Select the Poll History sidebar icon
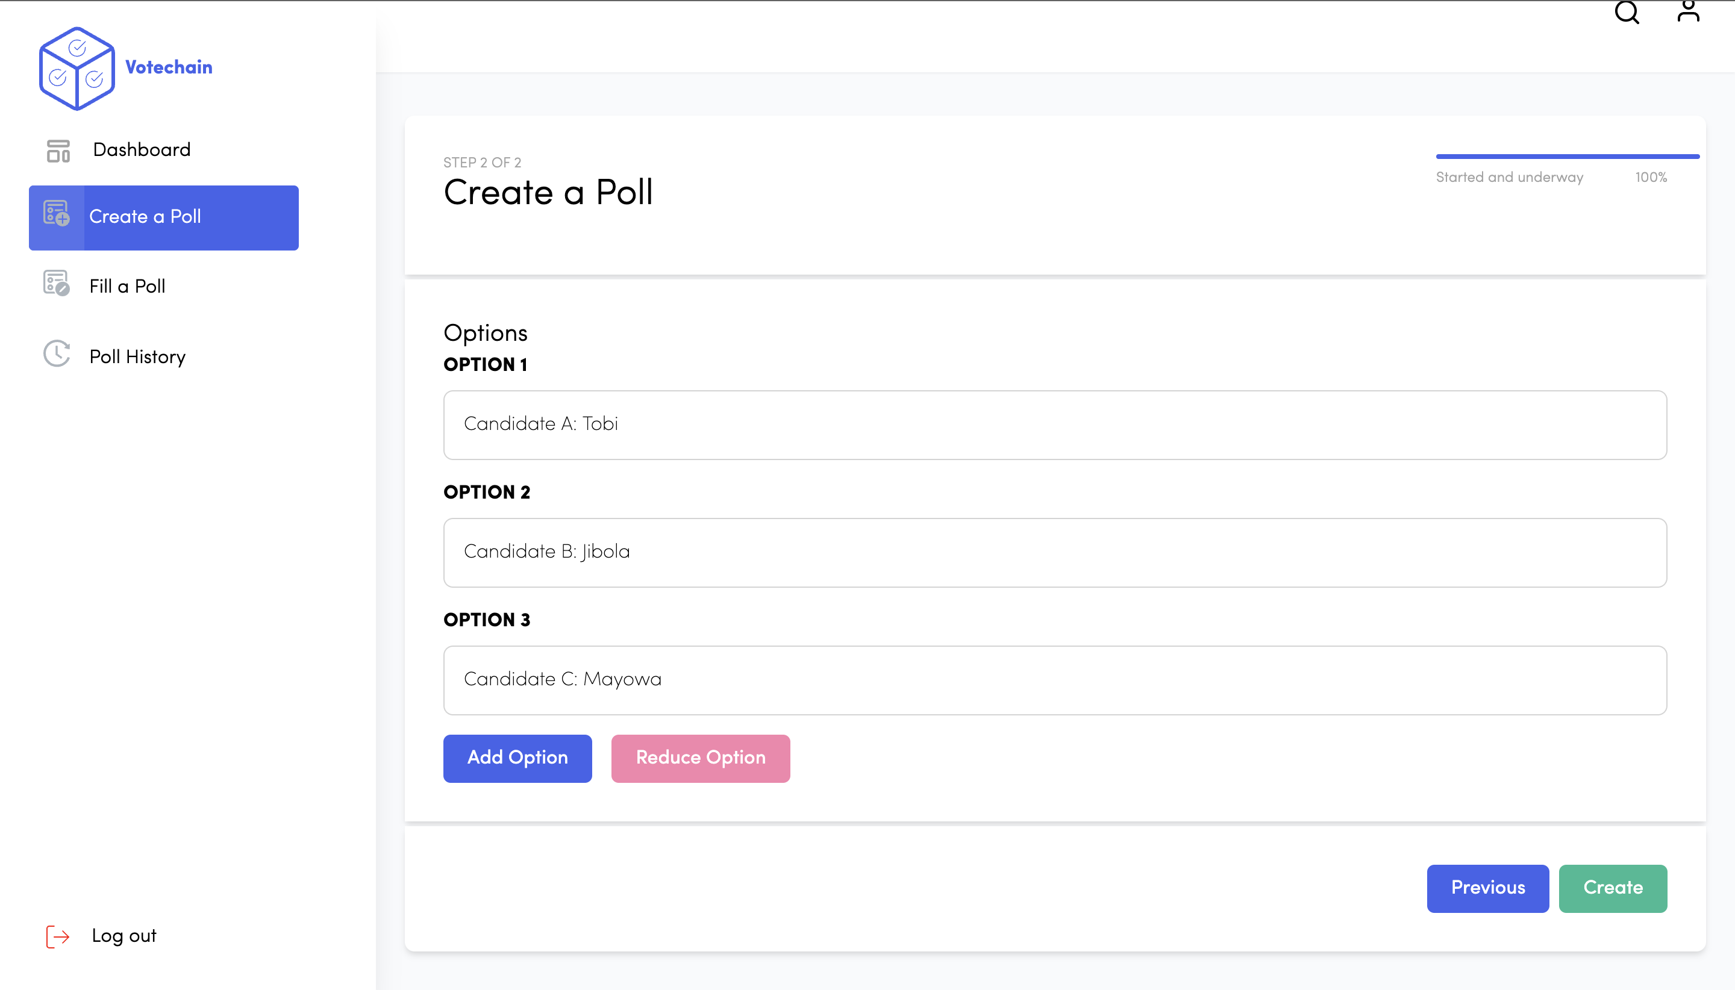The image size is (1735, 990). [x=56, y=355]
